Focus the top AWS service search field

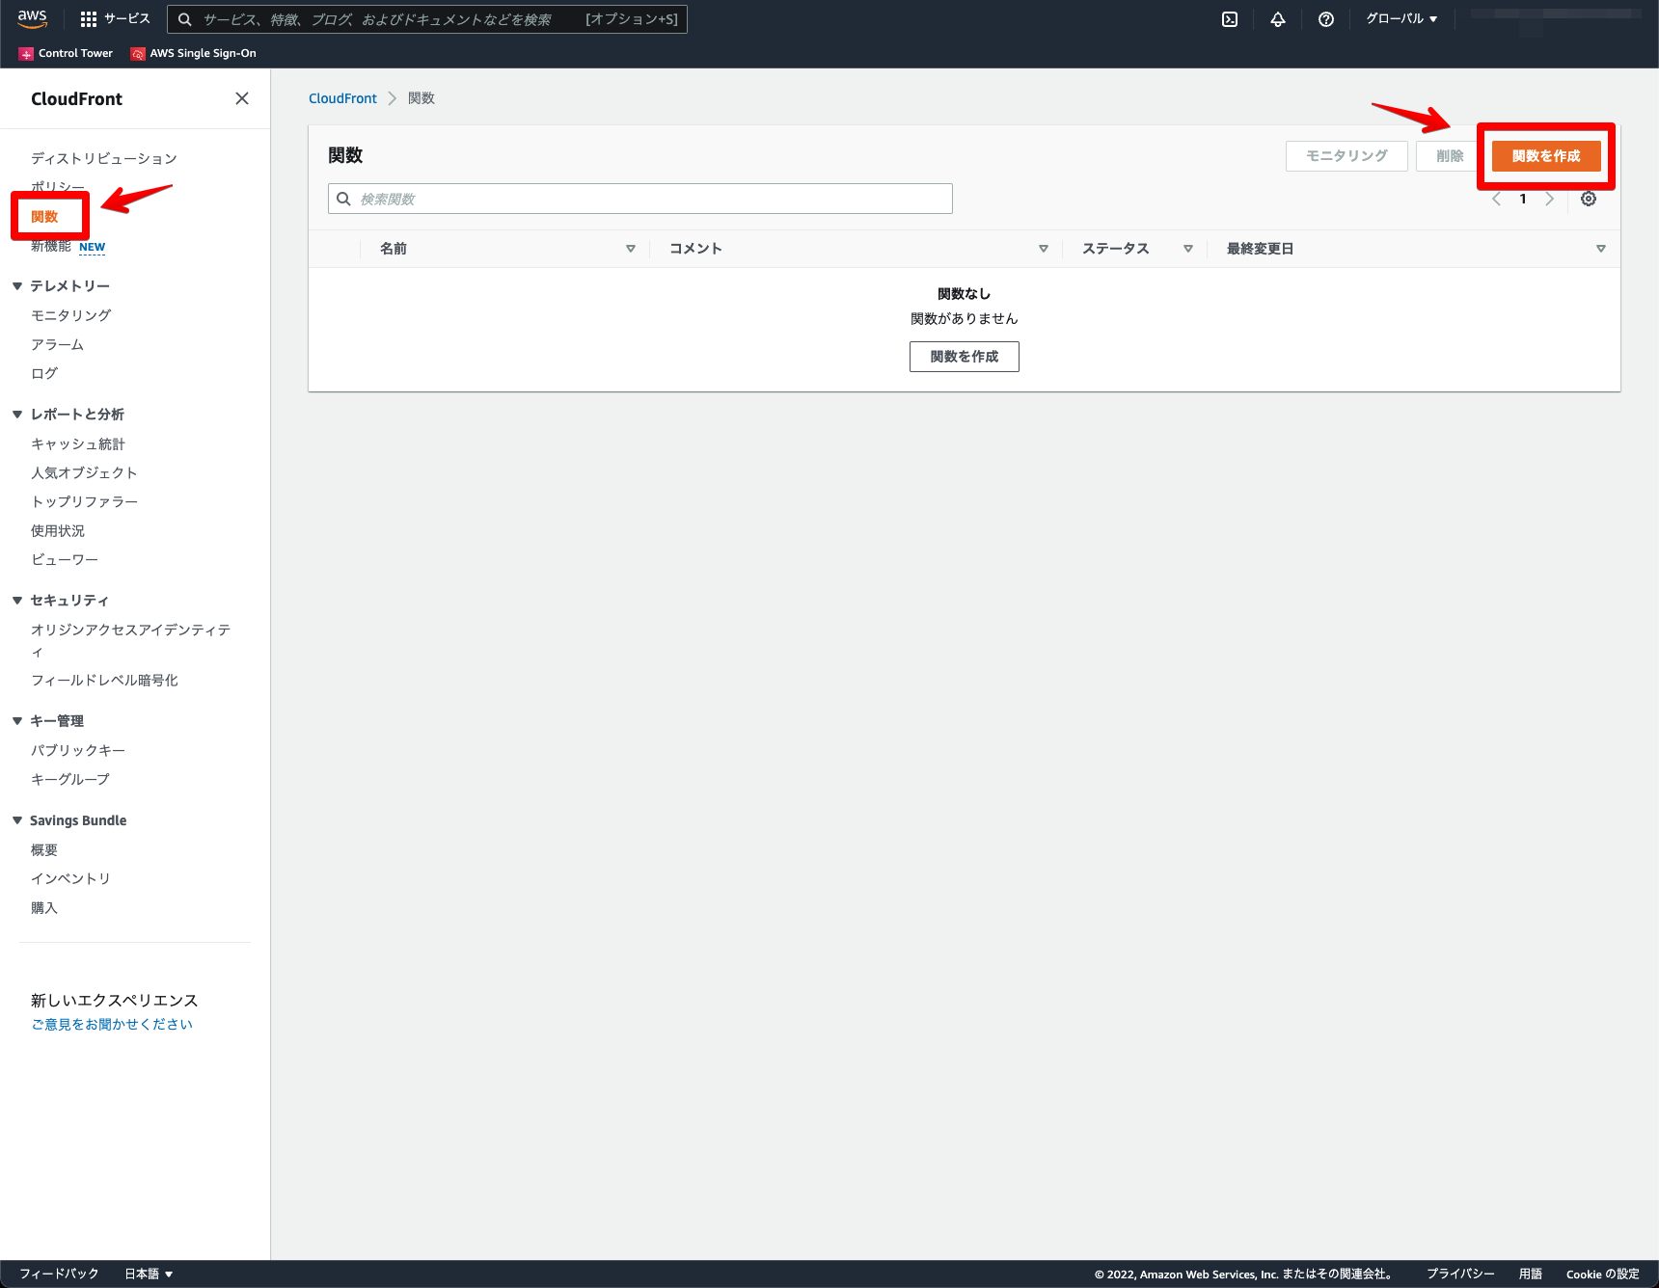(427, 19)
